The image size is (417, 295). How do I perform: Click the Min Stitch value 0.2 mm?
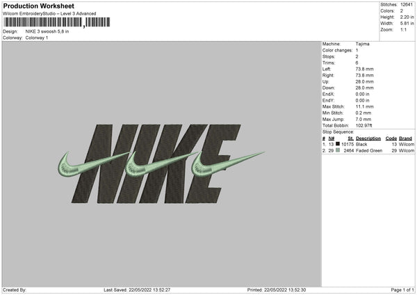click(363, 113)
